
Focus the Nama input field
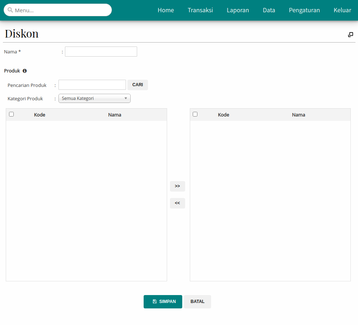click(x=101, y=52)
